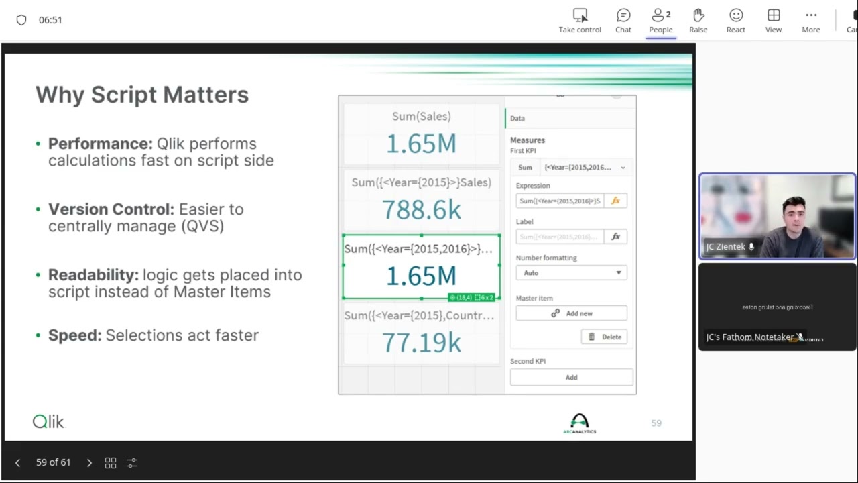Select the 788.6k KPI tile
The image size is (858, 483).
click(421, 200)
